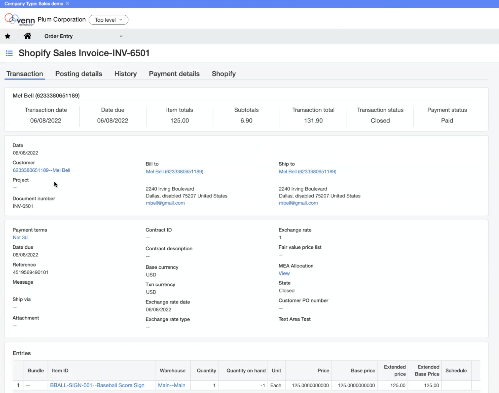Open the Shopify tab

point(224,74)
